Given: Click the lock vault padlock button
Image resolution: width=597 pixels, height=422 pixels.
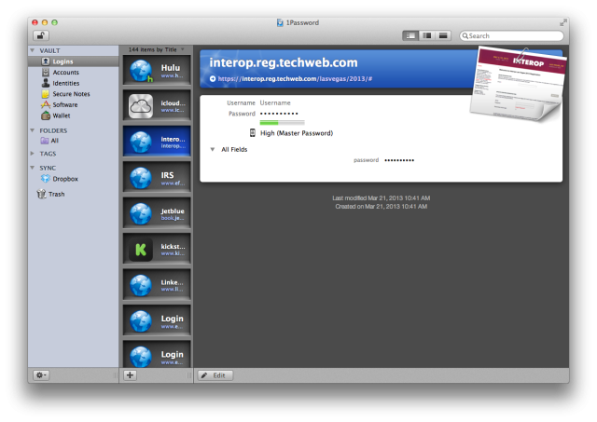Looking at the screenshot, I should click(x=41, y=35).
